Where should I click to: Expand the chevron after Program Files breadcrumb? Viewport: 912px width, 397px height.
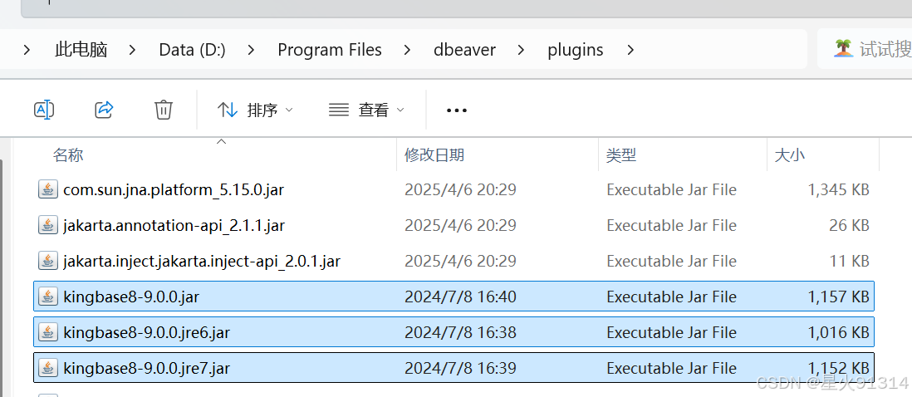pyautogui.click(x=407, y=50)
